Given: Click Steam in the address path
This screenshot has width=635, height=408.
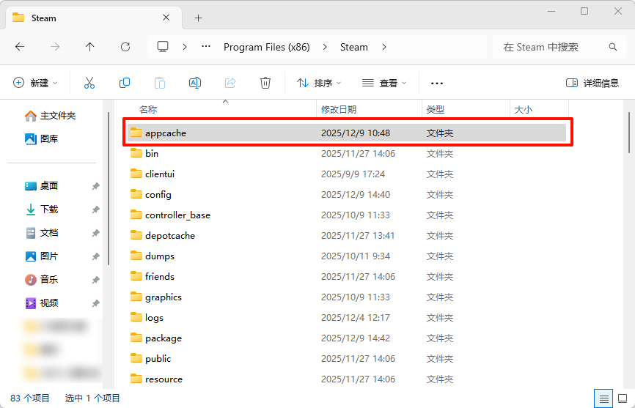Looking at the screenshot, I should (x=354, y=48).
